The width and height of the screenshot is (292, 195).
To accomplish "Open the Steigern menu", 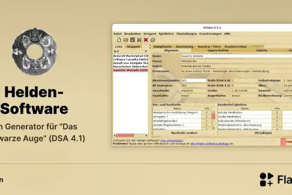I will (150, 34).
